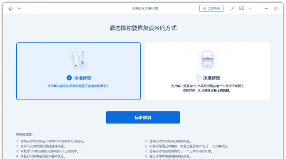The width and height of the screenshot is (286, 159).
Task: Click note 2 about hardware problems
Action: click(x=40, y=146)
